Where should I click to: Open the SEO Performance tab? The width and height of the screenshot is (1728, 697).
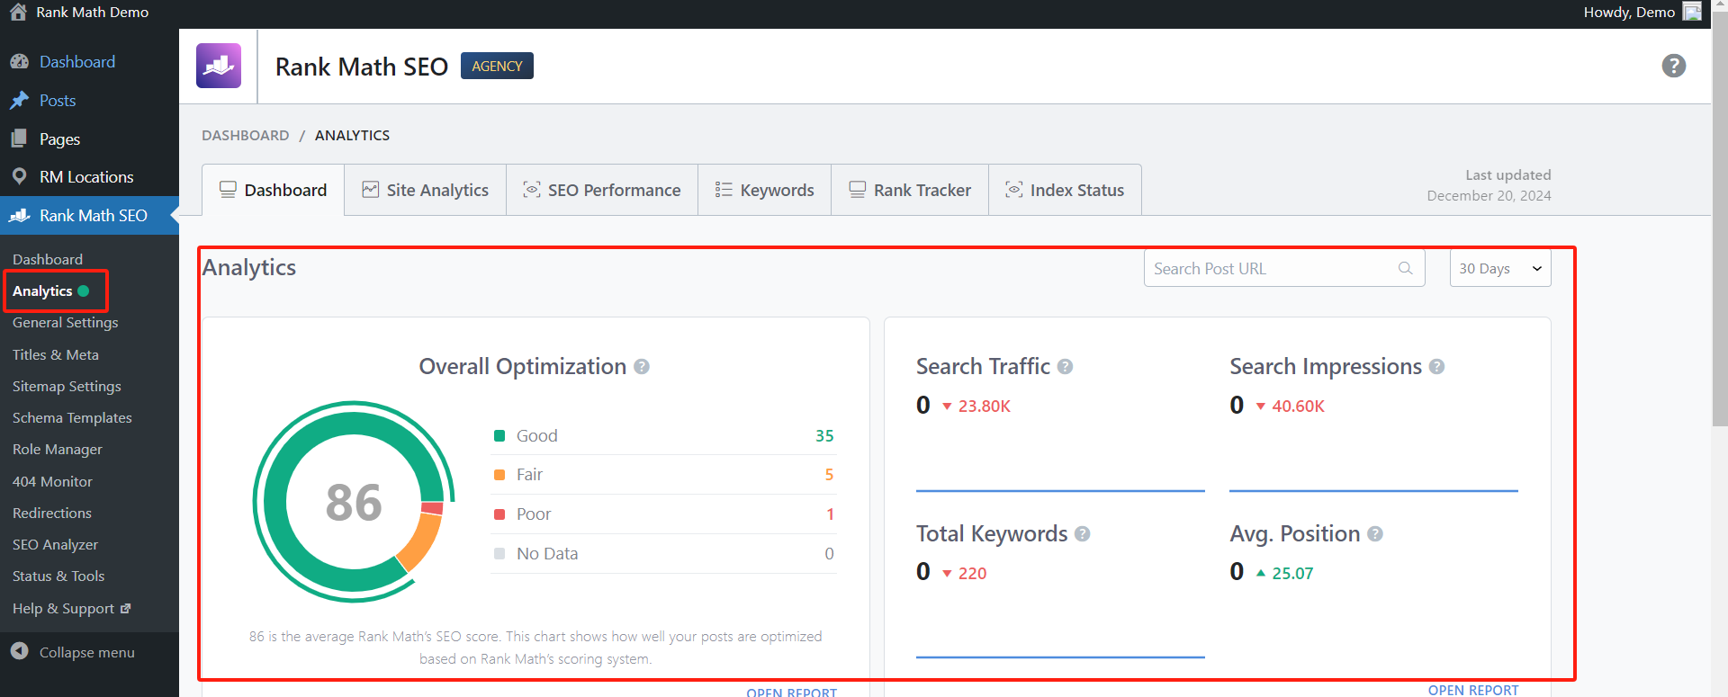pos(602,190)
